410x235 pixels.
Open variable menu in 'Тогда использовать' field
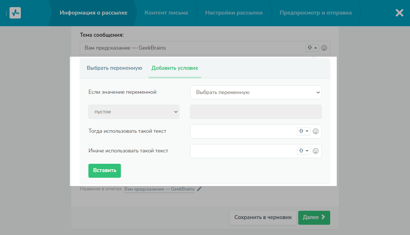[304, 131]
